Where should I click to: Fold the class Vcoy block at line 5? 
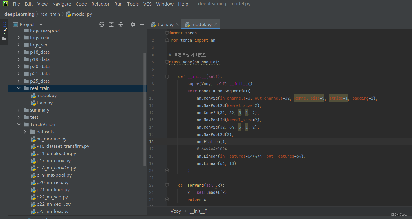(167, 62)
